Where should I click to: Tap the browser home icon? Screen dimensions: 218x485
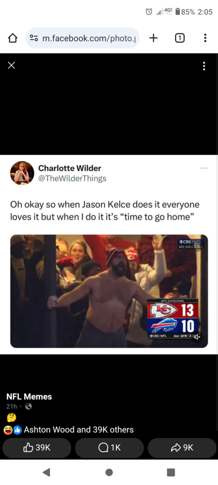[x=12, y=38]
